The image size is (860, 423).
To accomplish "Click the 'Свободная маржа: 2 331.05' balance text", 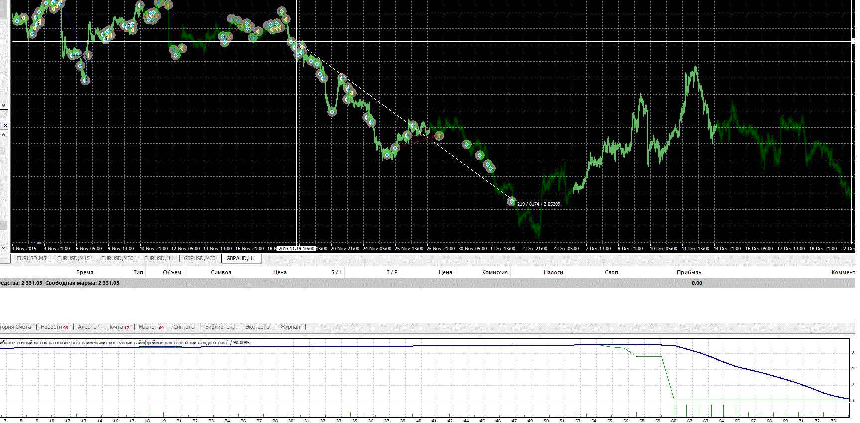I will click(82, 283).
